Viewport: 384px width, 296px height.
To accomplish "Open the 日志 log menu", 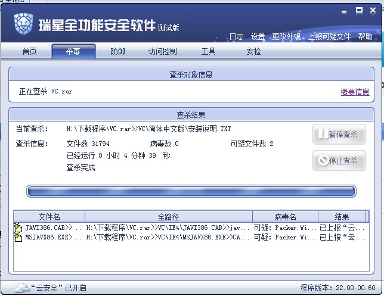I will (236, 36).
